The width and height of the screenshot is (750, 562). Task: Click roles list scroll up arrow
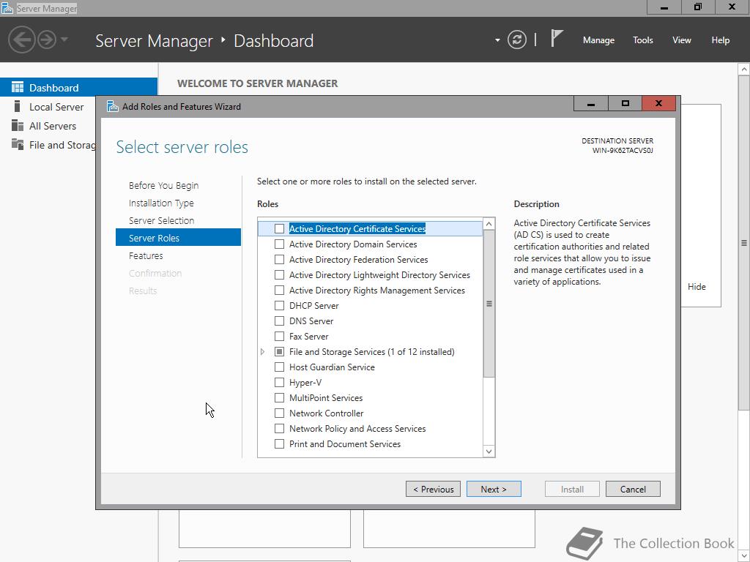489,224
